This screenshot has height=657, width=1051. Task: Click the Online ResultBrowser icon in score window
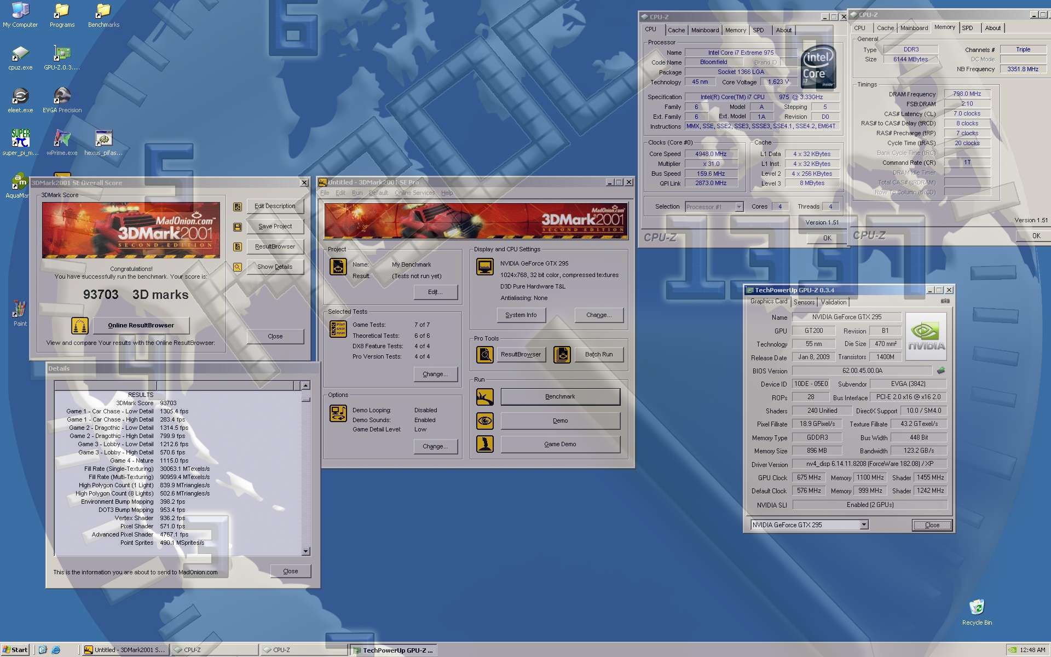[80, 326]
